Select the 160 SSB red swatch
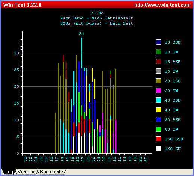 pos(158,139)
